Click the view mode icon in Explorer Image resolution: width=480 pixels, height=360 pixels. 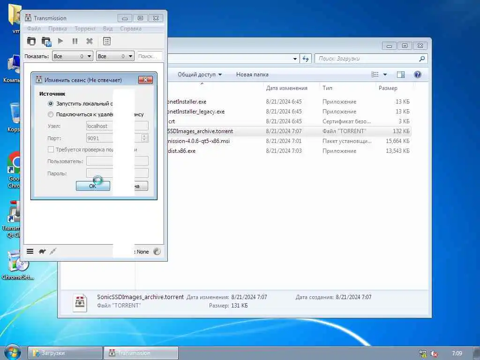click(375, 75)
